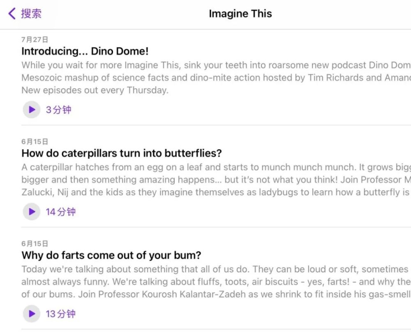Viewport: 411px width, 334px height.
Task: Open How do caterpillars turn into butterflies?
Action: coord(121,153)
